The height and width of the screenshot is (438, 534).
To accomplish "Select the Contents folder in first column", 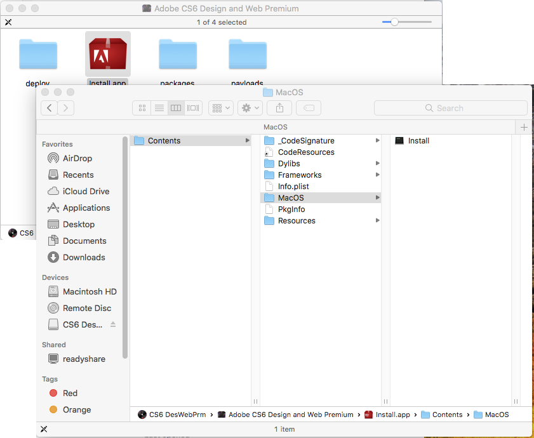I will pyautogui.click(x=190, y=141).
